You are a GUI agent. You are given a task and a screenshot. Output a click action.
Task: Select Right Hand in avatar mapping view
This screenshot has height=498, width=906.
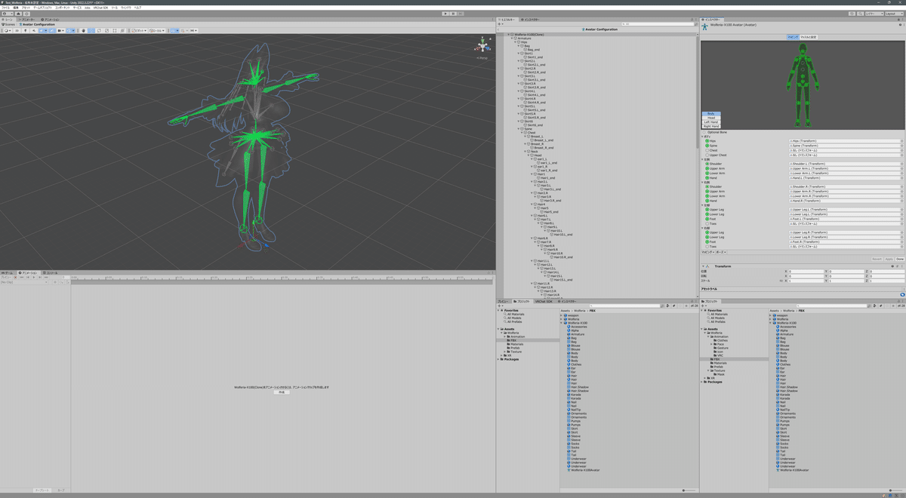(x=711, y=126)
